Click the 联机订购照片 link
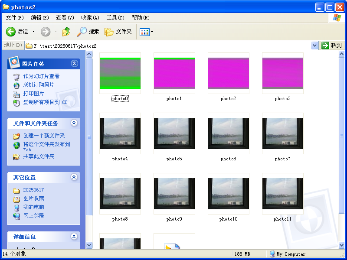The image size is (347, 260). click(39, 85)
